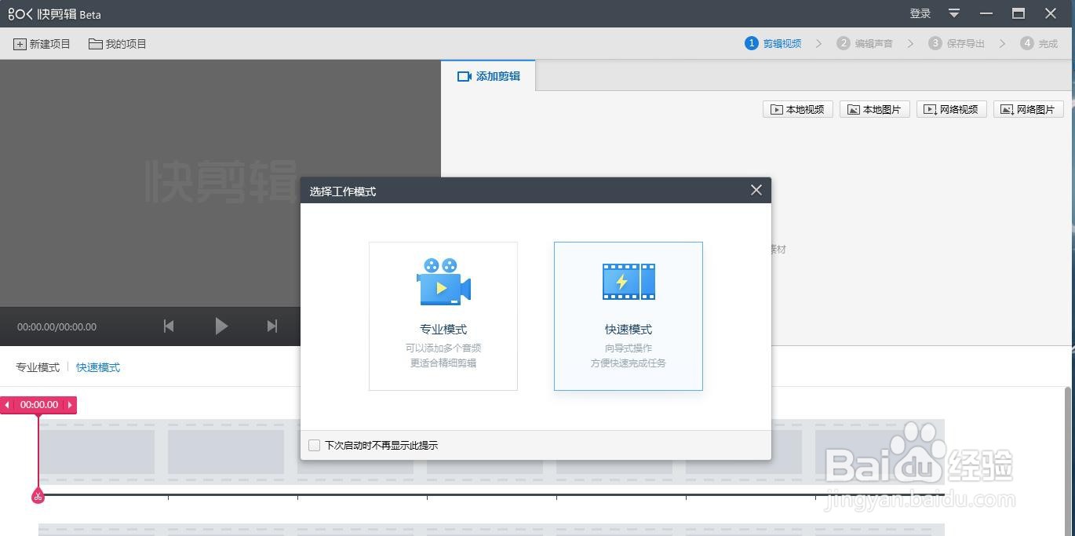1075x536 pixels.
Task: Minimize the 快剪辑 window
Action: [x=986, y=13]
